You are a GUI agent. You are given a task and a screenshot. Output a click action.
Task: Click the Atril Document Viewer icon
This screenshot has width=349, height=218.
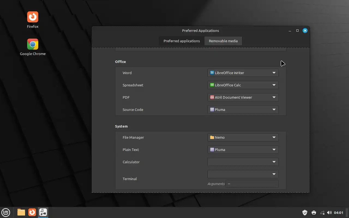pyautogui.click(x=212, y=97)
